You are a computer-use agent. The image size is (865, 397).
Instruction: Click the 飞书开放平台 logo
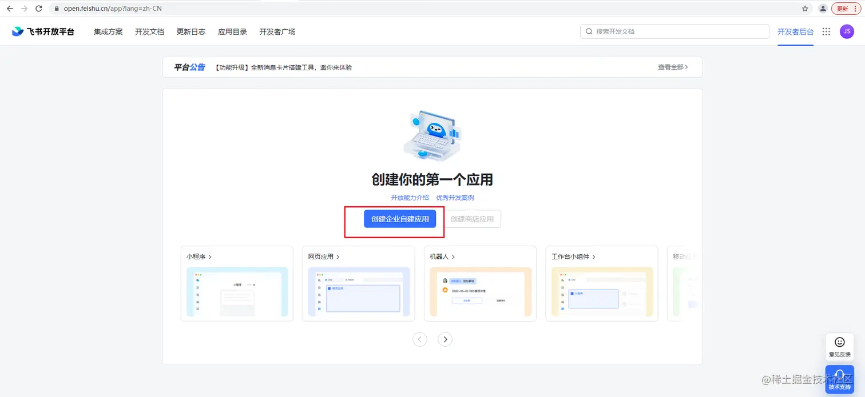[x=43, y=31]
